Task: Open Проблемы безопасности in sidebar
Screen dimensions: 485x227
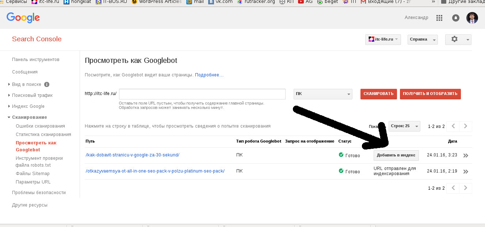Action: (39, 193)
